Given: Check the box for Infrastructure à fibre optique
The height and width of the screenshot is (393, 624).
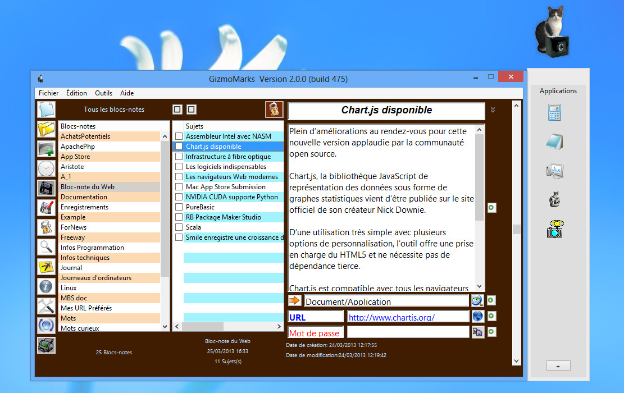Looking at the screenshot, I should point(179,157).
